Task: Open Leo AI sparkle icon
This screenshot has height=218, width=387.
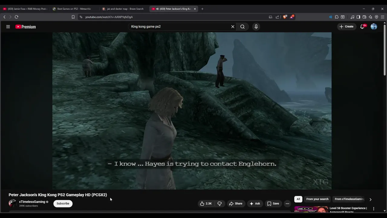Action: 370,17
